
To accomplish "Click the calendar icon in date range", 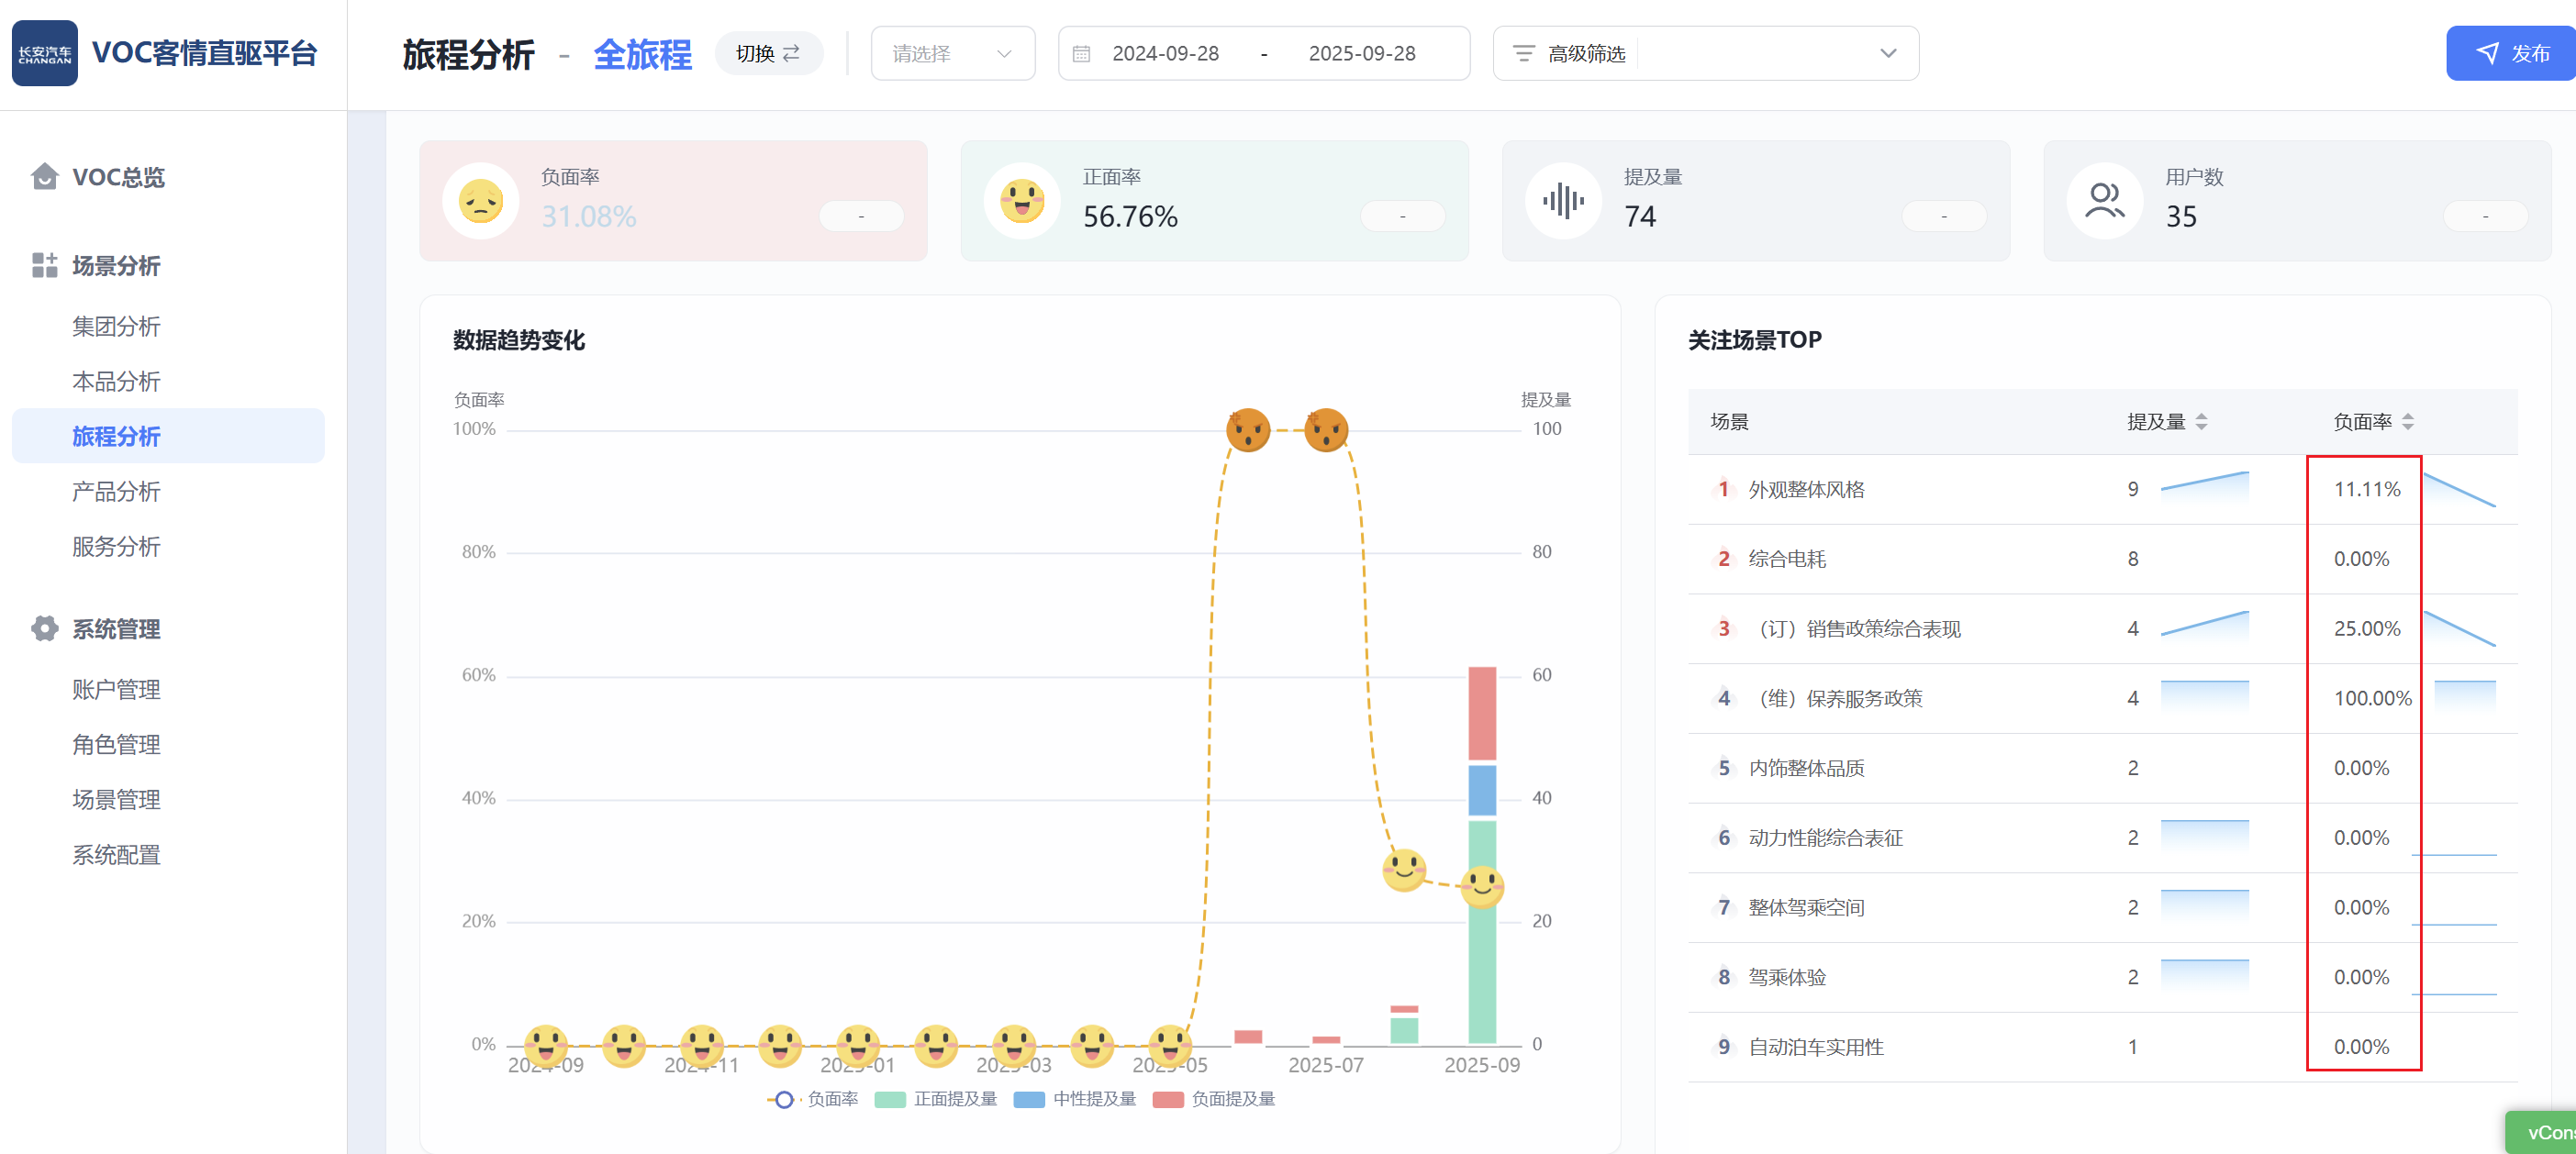I will point(1081,54).
